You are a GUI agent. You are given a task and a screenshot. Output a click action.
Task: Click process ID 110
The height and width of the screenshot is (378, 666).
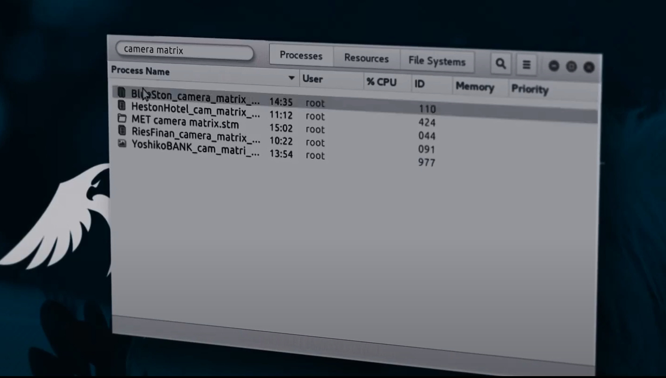(427, 109)
